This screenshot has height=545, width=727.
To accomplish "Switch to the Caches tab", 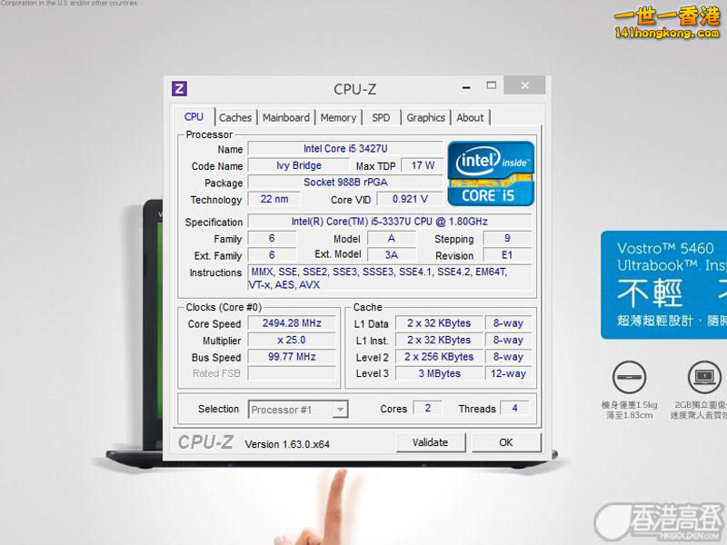I will click(235, 117).
